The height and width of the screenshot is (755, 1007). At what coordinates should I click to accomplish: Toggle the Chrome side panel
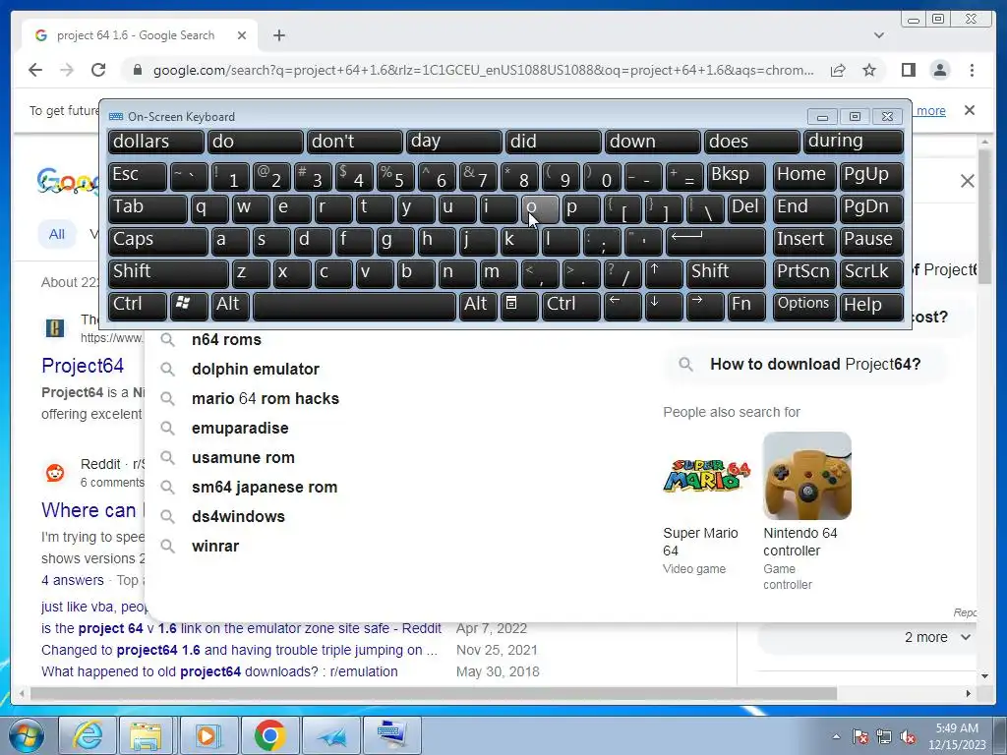pos(908,70)
